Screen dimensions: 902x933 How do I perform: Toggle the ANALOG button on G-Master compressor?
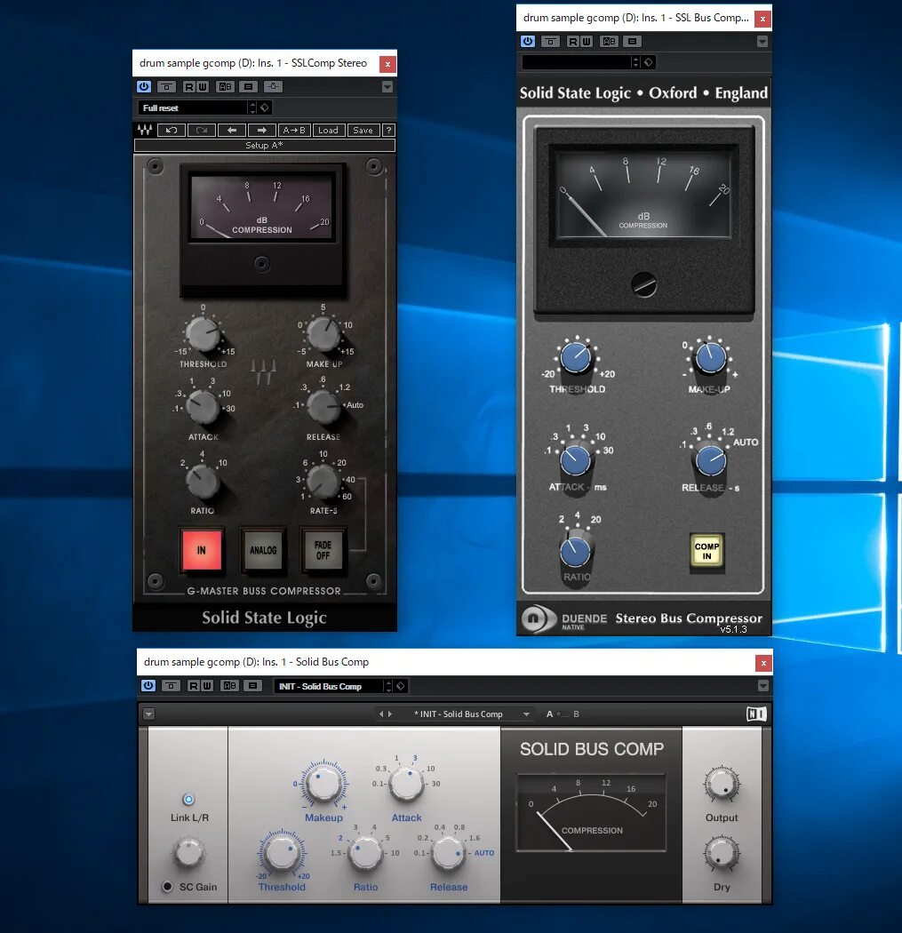click(263, 550)
